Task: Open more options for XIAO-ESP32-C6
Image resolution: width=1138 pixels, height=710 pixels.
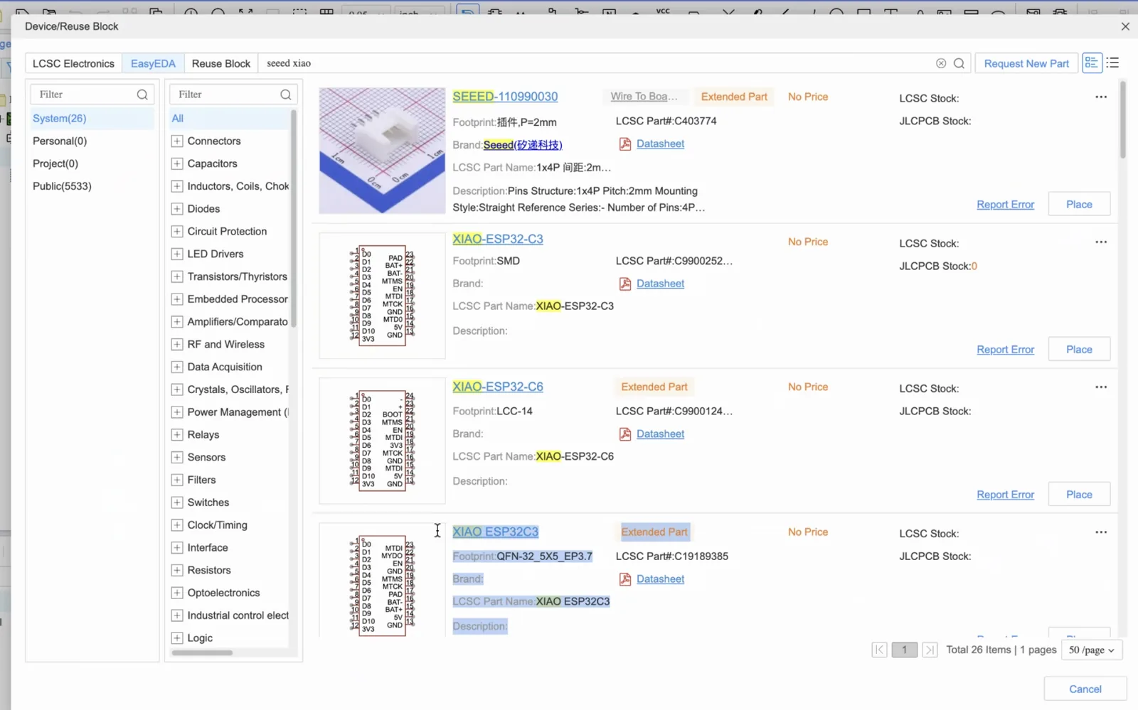Action: (x=1101, y=387)
